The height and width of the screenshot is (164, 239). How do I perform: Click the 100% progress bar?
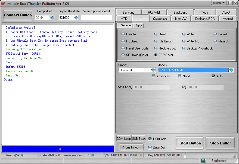[x=58, y=149]
